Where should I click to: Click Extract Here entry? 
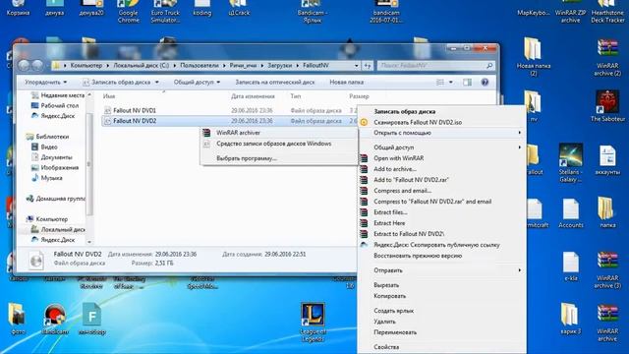click(389, 223)
